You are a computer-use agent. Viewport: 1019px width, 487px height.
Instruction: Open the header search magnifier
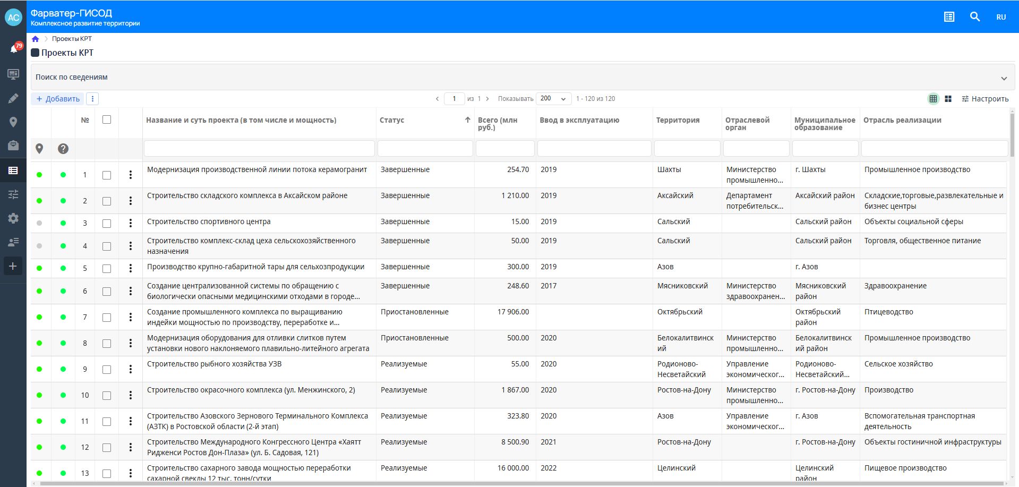click(975, 17)
